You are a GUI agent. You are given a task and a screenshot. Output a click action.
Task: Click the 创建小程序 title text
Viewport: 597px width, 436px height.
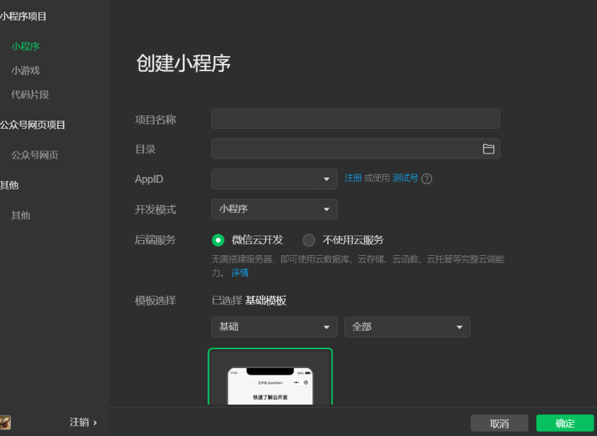click(x=183, y=63)
